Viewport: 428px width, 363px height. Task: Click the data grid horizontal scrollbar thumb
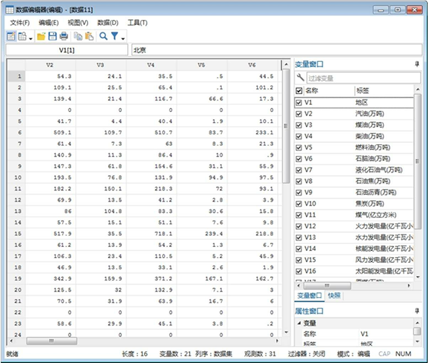(51, 341)
